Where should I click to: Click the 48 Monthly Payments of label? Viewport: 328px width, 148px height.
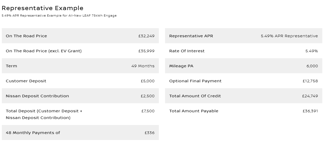[33, 133]
